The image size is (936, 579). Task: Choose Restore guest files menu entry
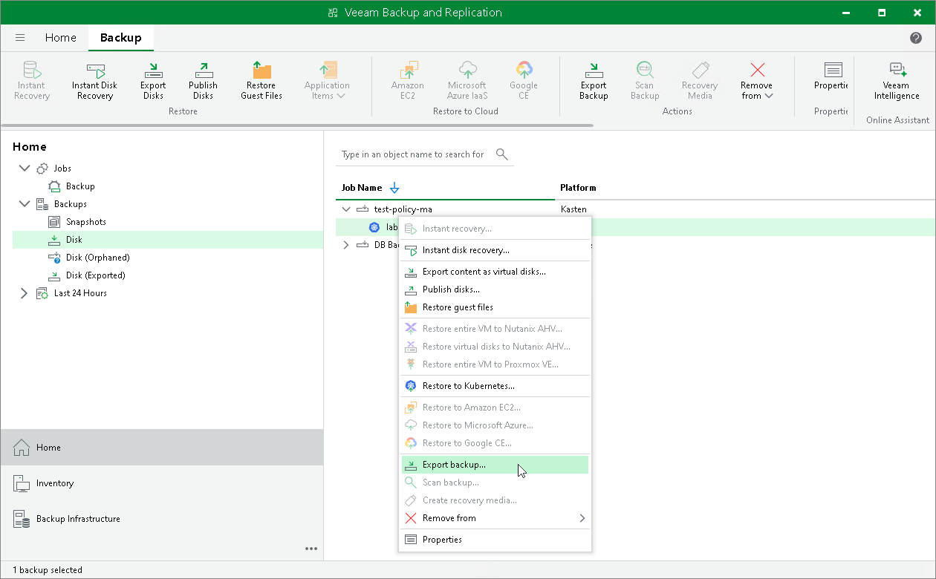point(495,307)
